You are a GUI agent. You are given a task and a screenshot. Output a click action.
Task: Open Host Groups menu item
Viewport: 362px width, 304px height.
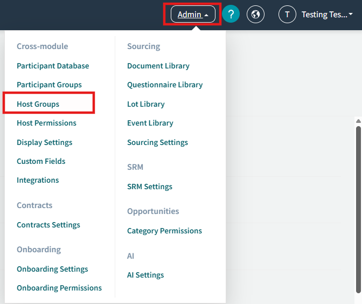[38, 104]
